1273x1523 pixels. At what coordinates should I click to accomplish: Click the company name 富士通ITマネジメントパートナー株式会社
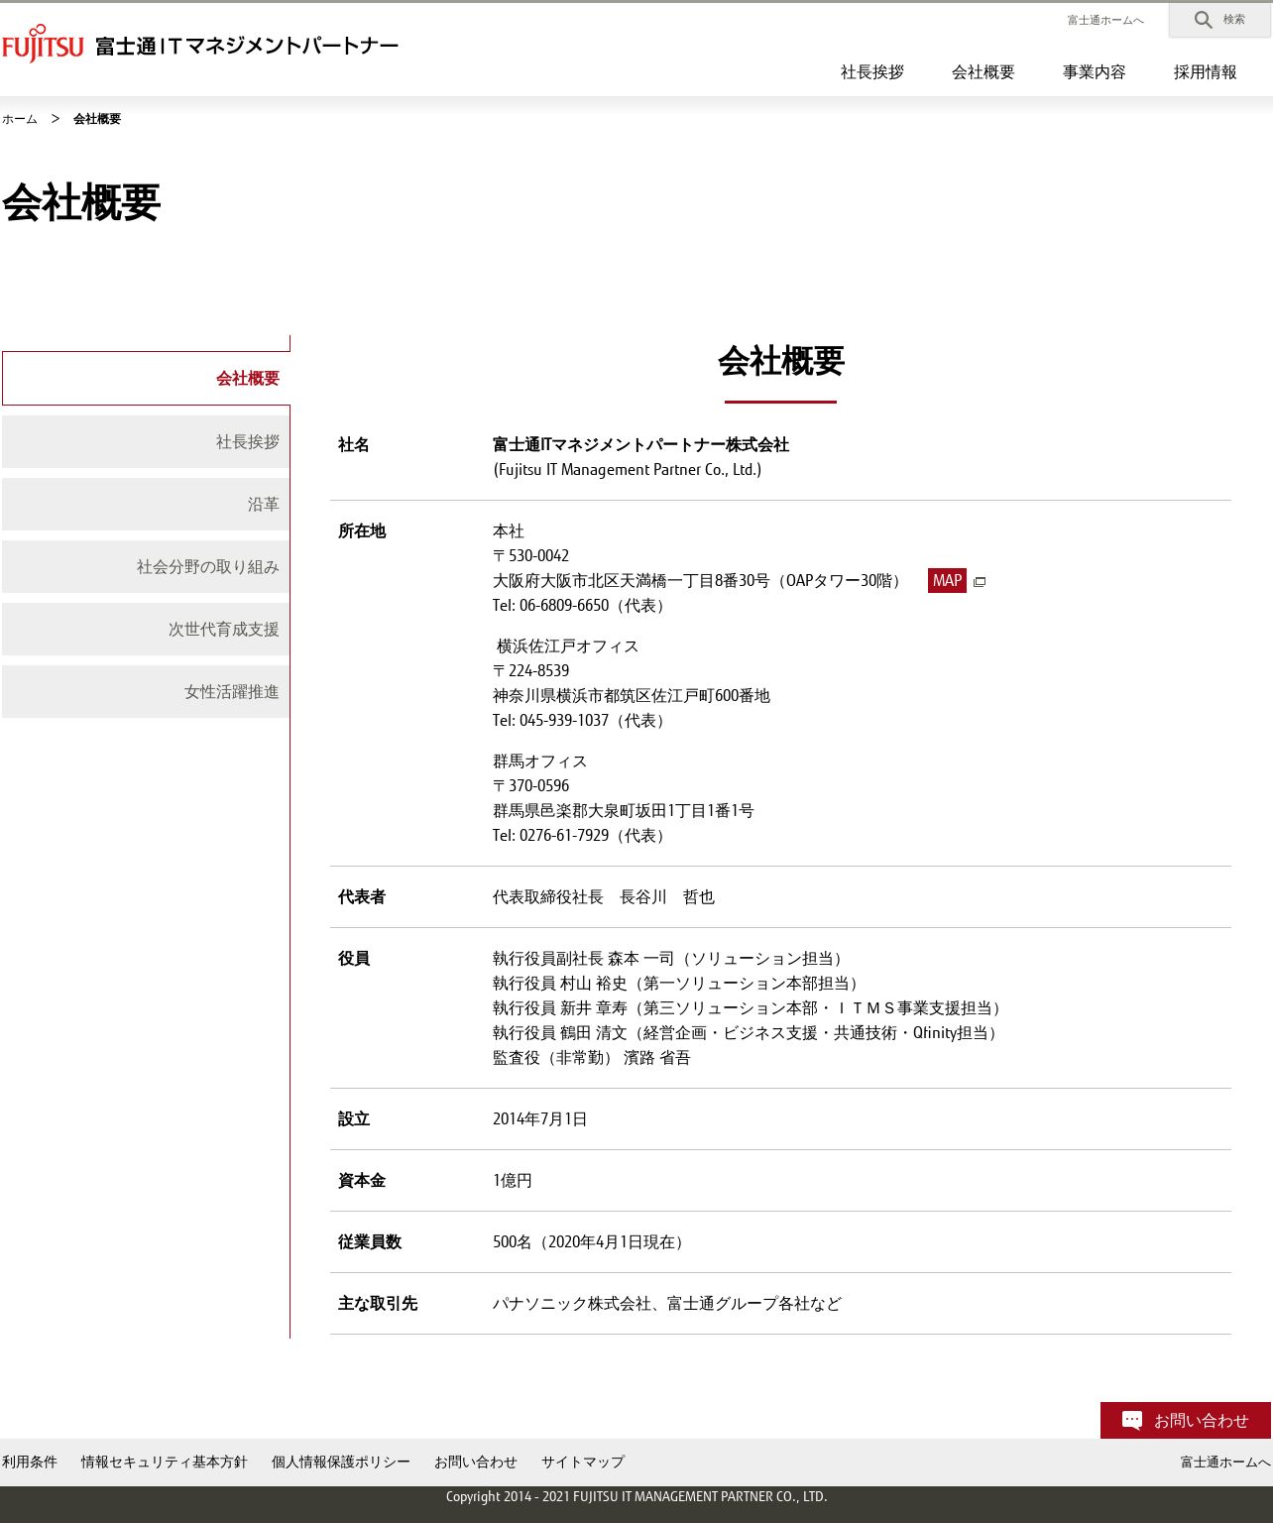(640, 445)
